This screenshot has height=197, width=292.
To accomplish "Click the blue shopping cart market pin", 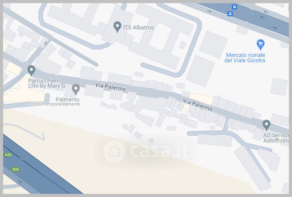I will pyautogui.click(x=261, y=45).
